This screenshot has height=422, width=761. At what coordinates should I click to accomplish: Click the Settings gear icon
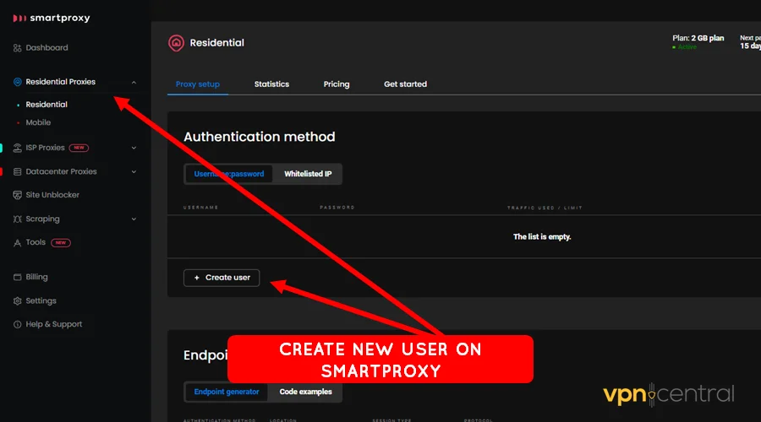[18, 300]
